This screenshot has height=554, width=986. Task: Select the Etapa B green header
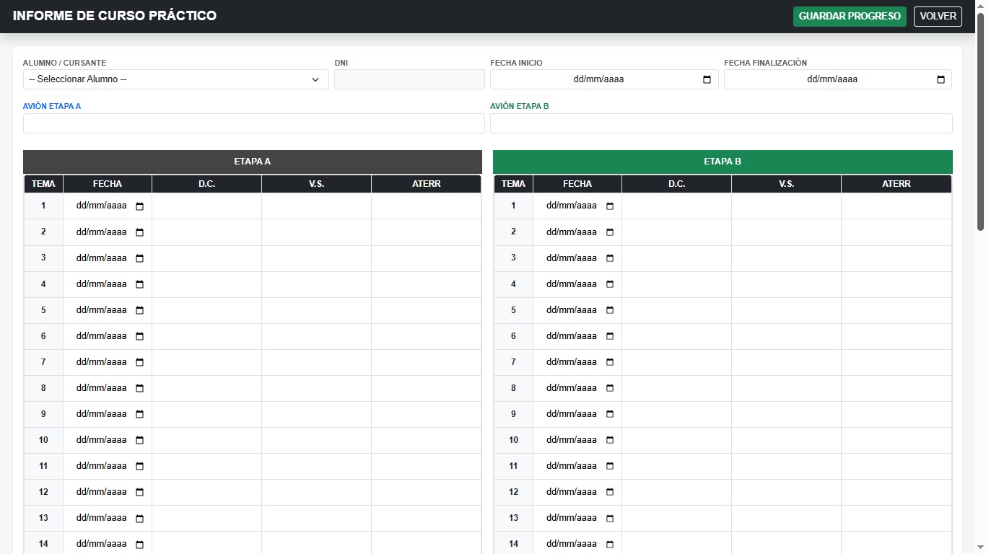click(722, 162)
